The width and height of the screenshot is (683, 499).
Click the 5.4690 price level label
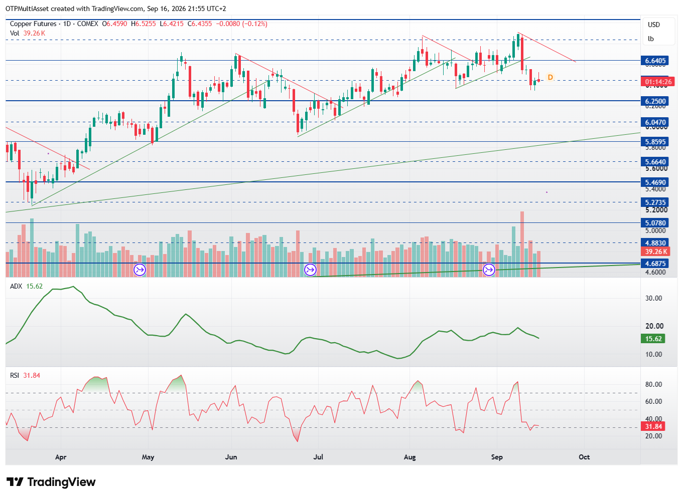click(655, 182)
